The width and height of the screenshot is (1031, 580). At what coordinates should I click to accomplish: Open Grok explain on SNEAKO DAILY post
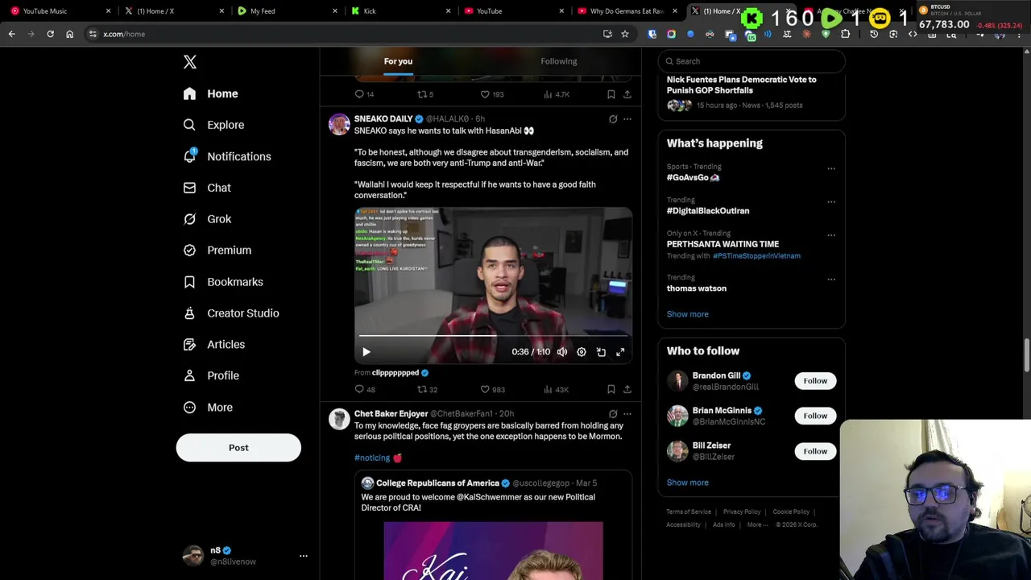tap(613, 119)
